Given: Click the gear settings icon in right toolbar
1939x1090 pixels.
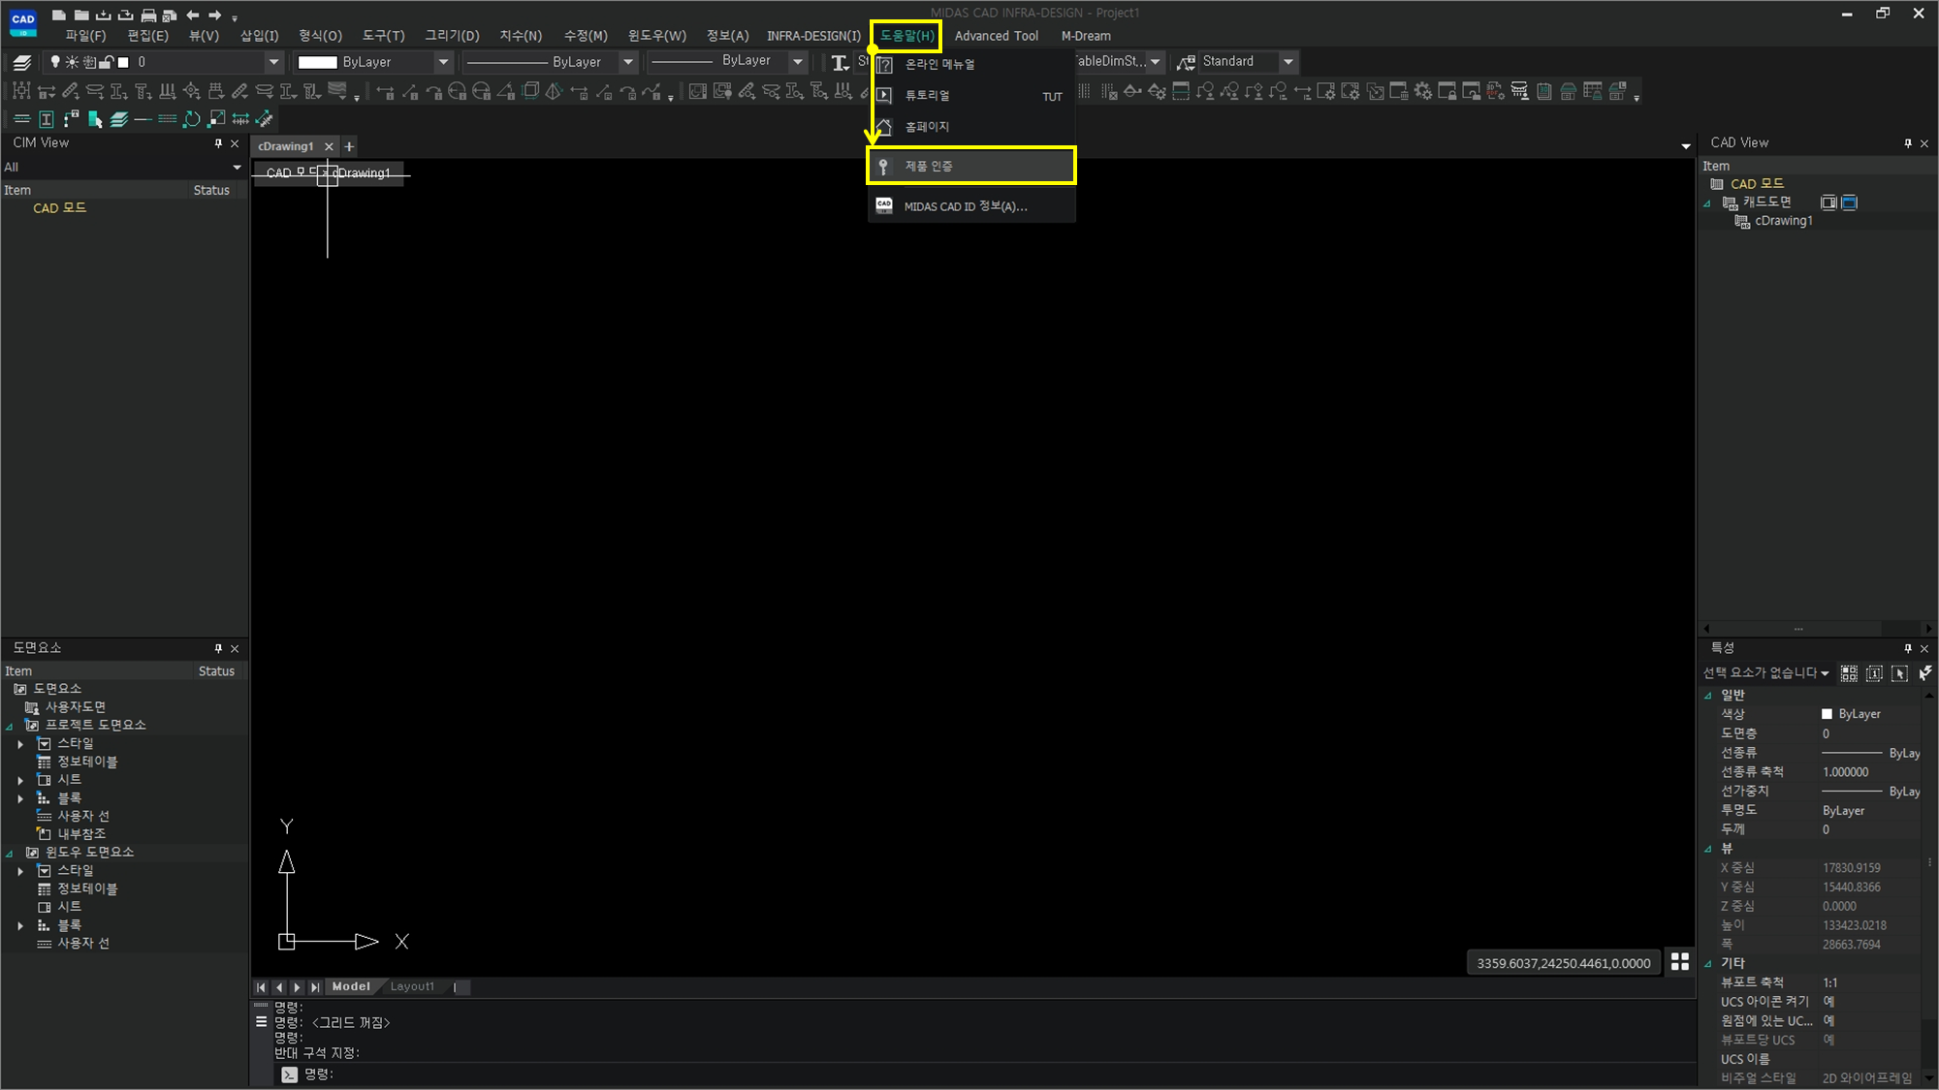Looking at the screenshot, I should pyautogui.click(x=1423, y=91).
